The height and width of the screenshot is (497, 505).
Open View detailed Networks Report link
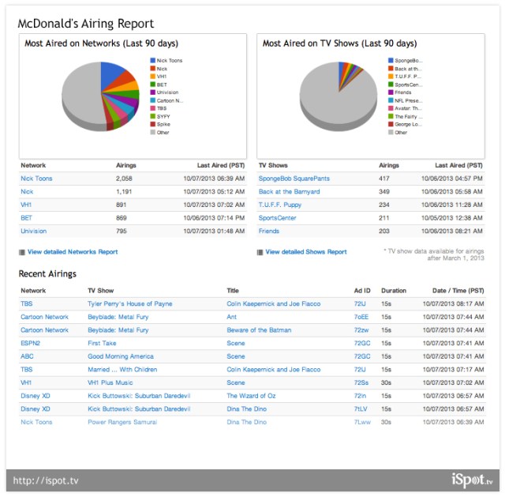pos(73,252)
